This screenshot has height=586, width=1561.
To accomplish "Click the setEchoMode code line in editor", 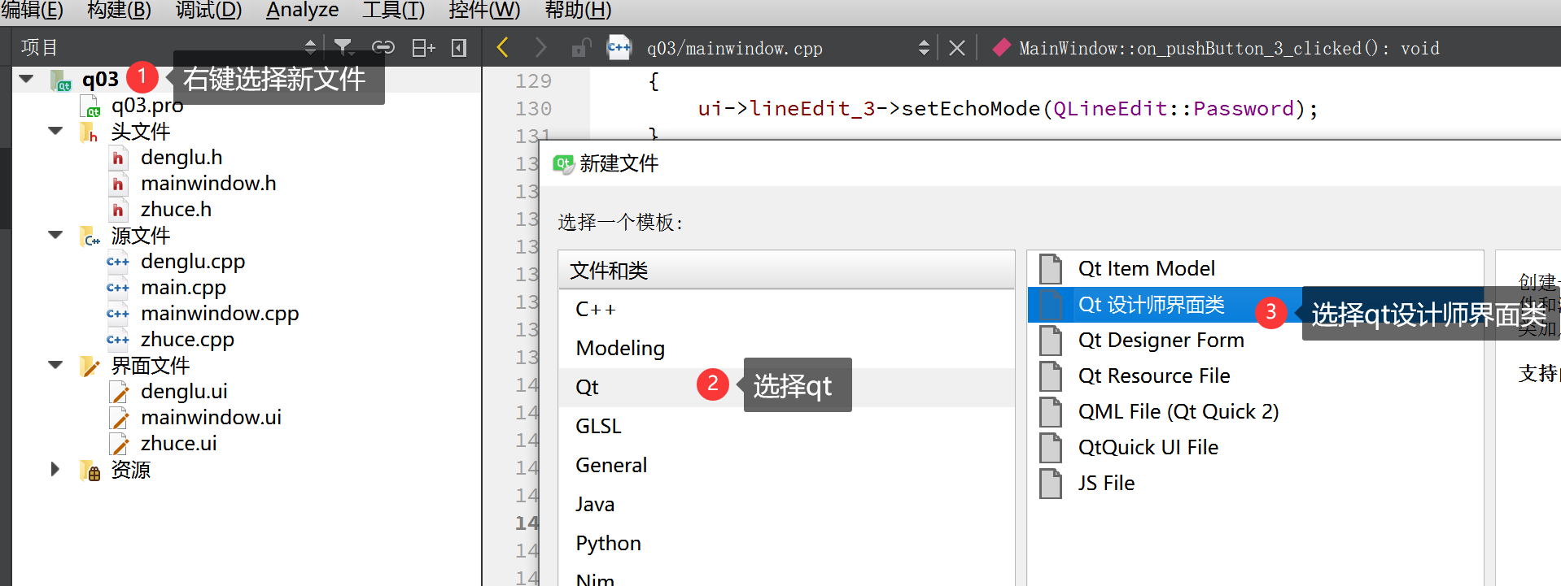I will (1008, 108).
